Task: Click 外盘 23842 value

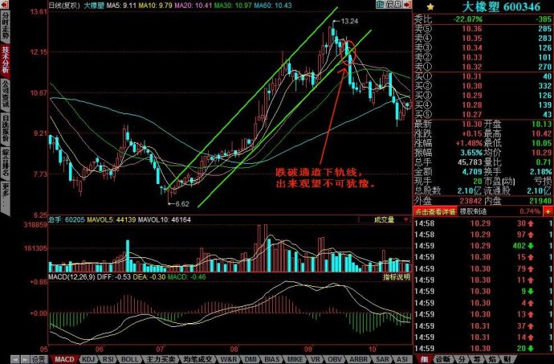Action: (x=469, y=201)
